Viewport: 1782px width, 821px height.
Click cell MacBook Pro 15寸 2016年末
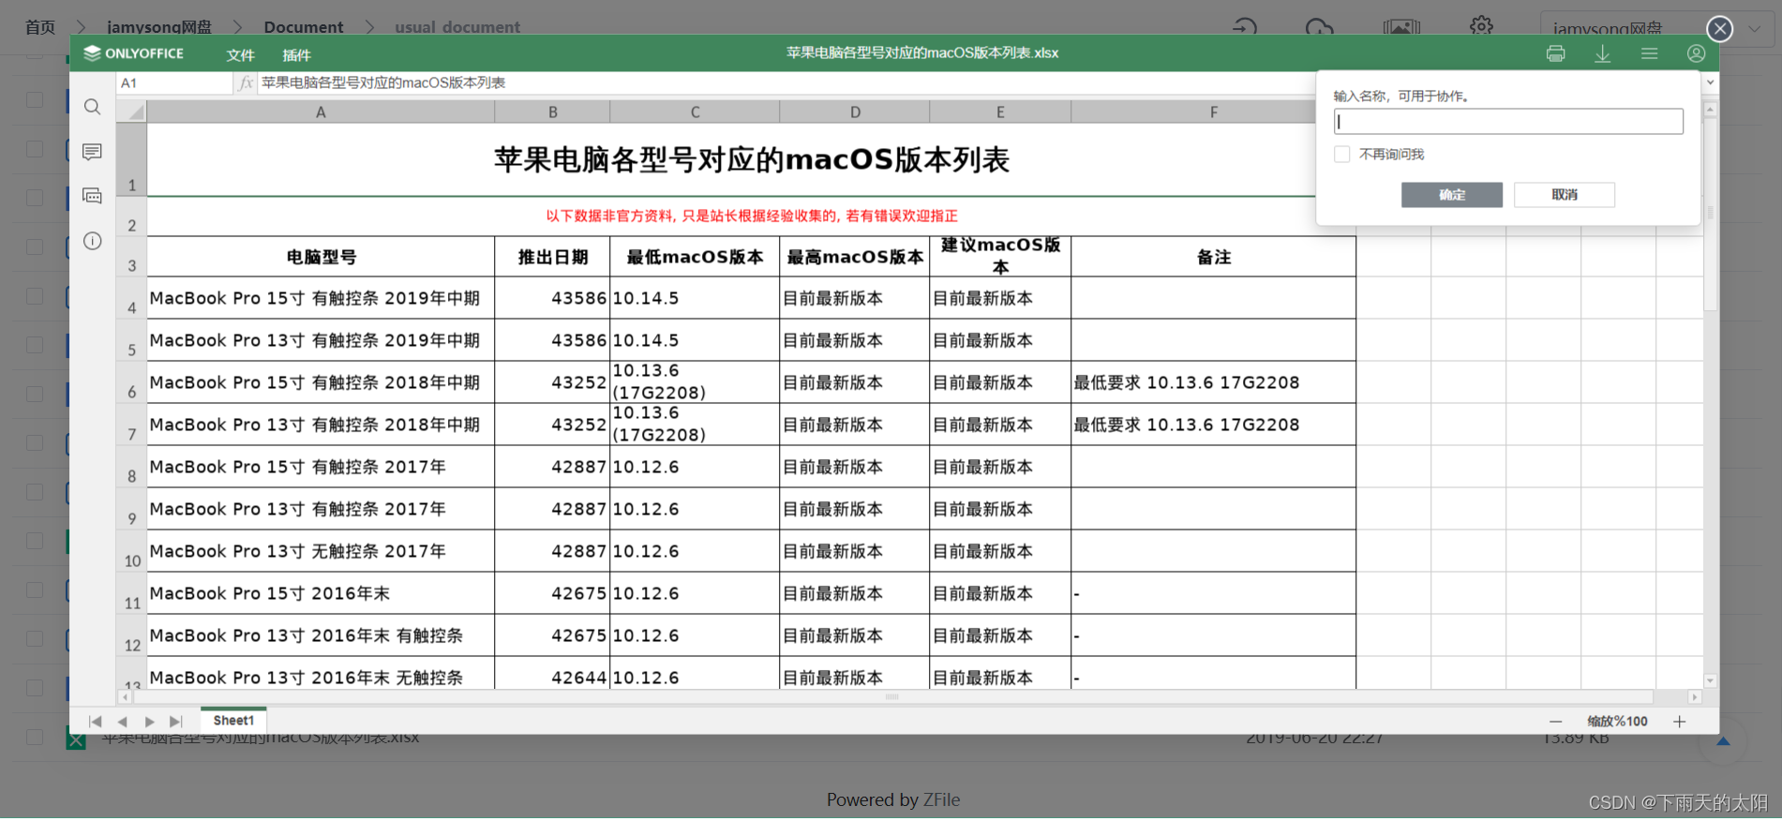coord(321,593)
